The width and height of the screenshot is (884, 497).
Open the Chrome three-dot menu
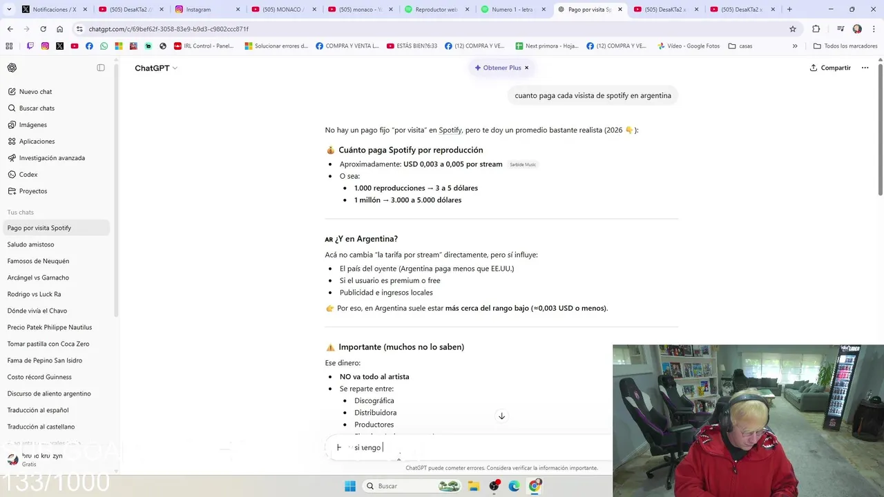click(873, 29)
